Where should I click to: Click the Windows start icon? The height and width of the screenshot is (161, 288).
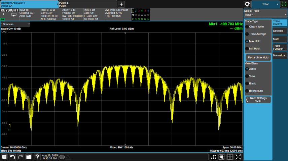pos(4,157)
